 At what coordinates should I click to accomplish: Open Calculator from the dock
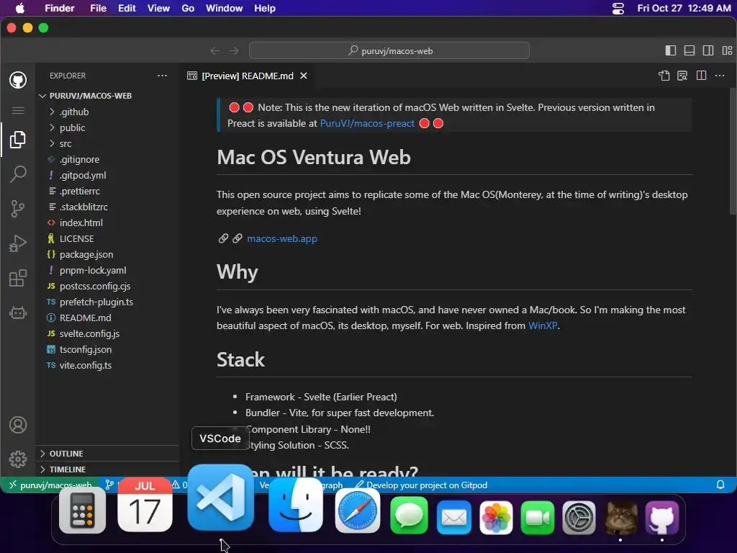pos(82,511)
